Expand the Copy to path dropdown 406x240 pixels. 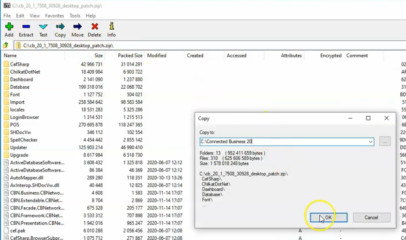(370, 141)
